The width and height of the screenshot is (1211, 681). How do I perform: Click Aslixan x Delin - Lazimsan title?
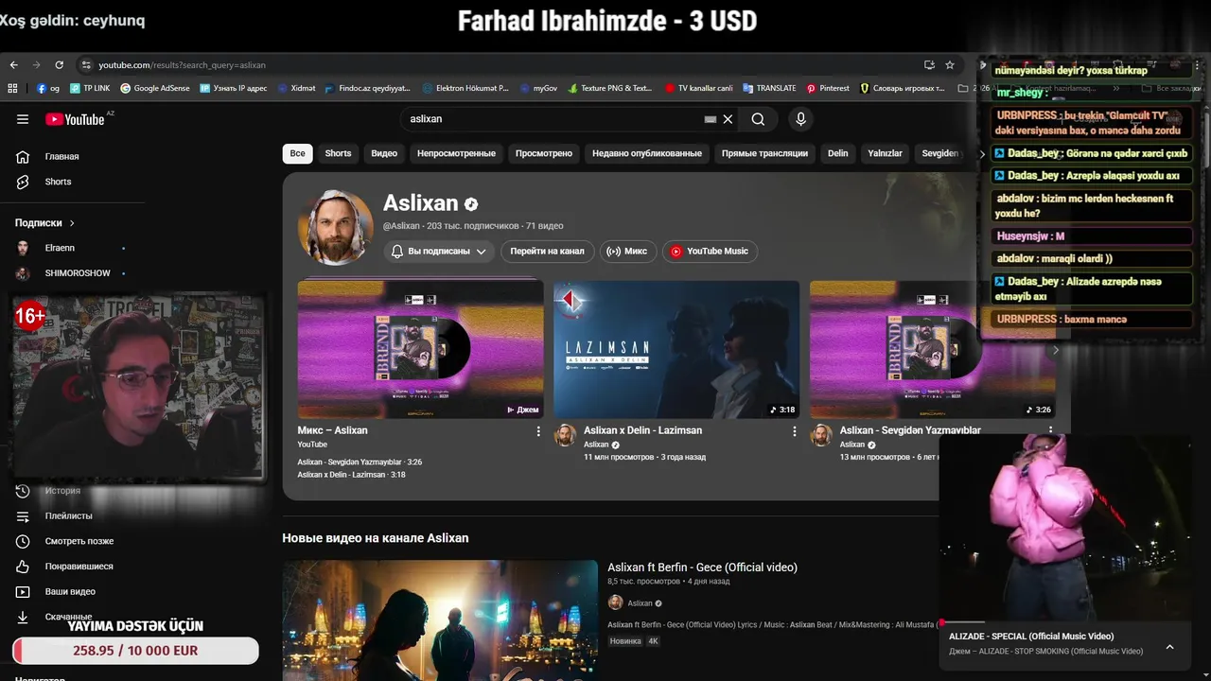(642, 430)
